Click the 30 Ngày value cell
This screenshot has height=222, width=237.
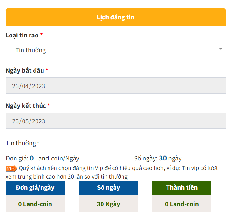coord(109,204)
